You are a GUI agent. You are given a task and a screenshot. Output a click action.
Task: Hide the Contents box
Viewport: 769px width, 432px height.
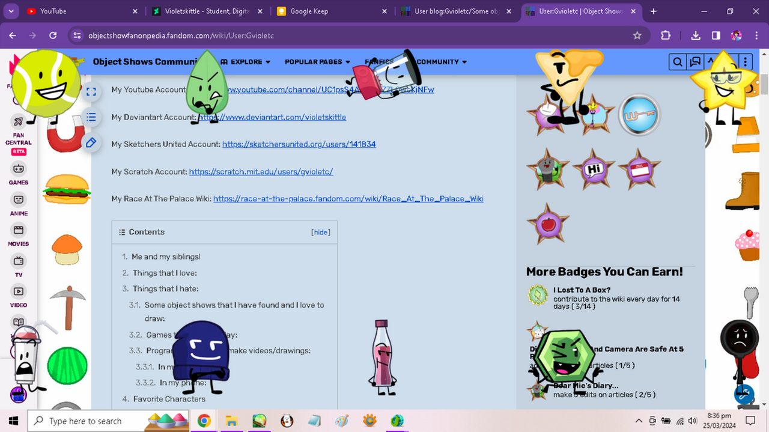tap(321, 233)
